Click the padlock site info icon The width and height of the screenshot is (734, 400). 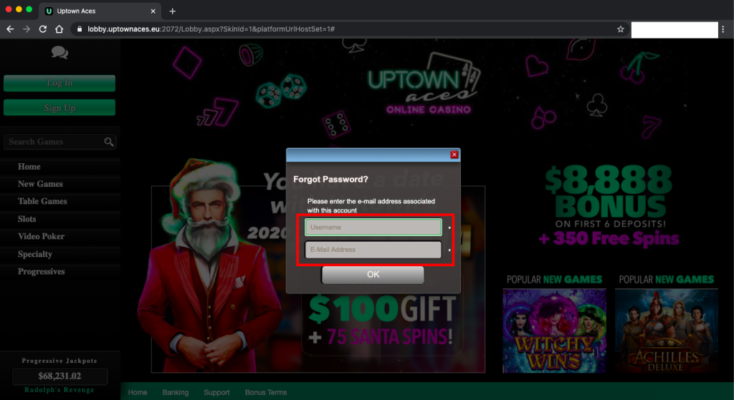point(79,29)
